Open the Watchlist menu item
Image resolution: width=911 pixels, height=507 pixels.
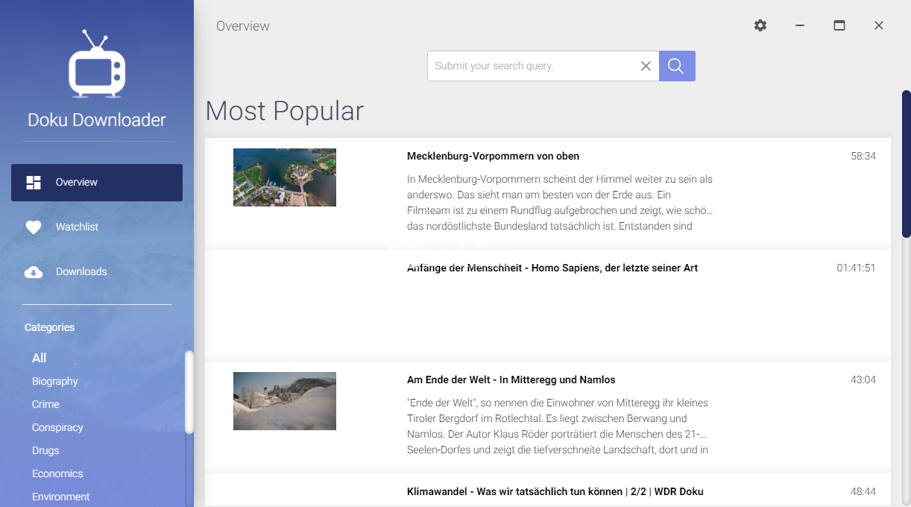(x=77, y=227)
